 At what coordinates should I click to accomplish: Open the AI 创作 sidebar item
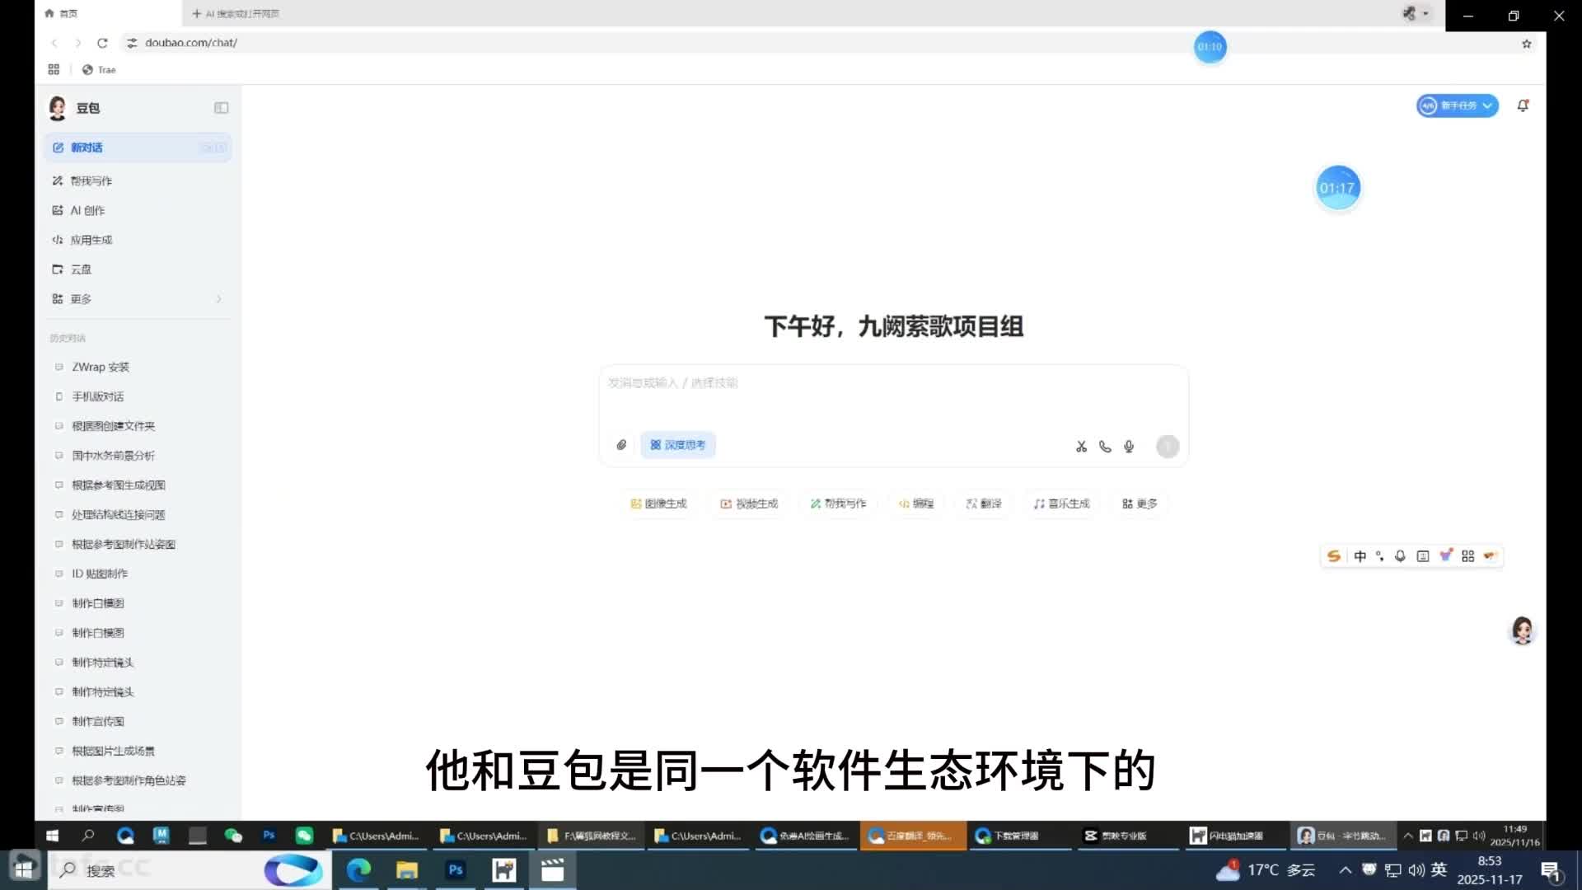(87, 210)
